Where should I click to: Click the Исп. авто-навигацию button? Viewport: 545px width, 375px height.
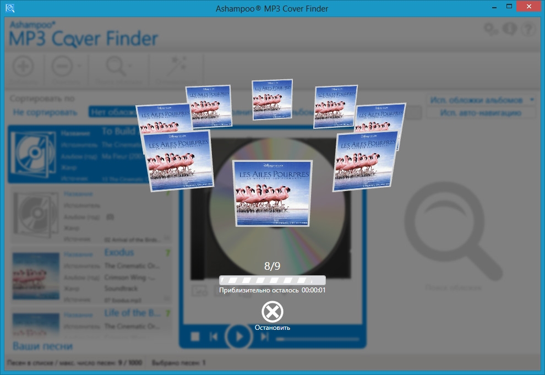point(481,112)
